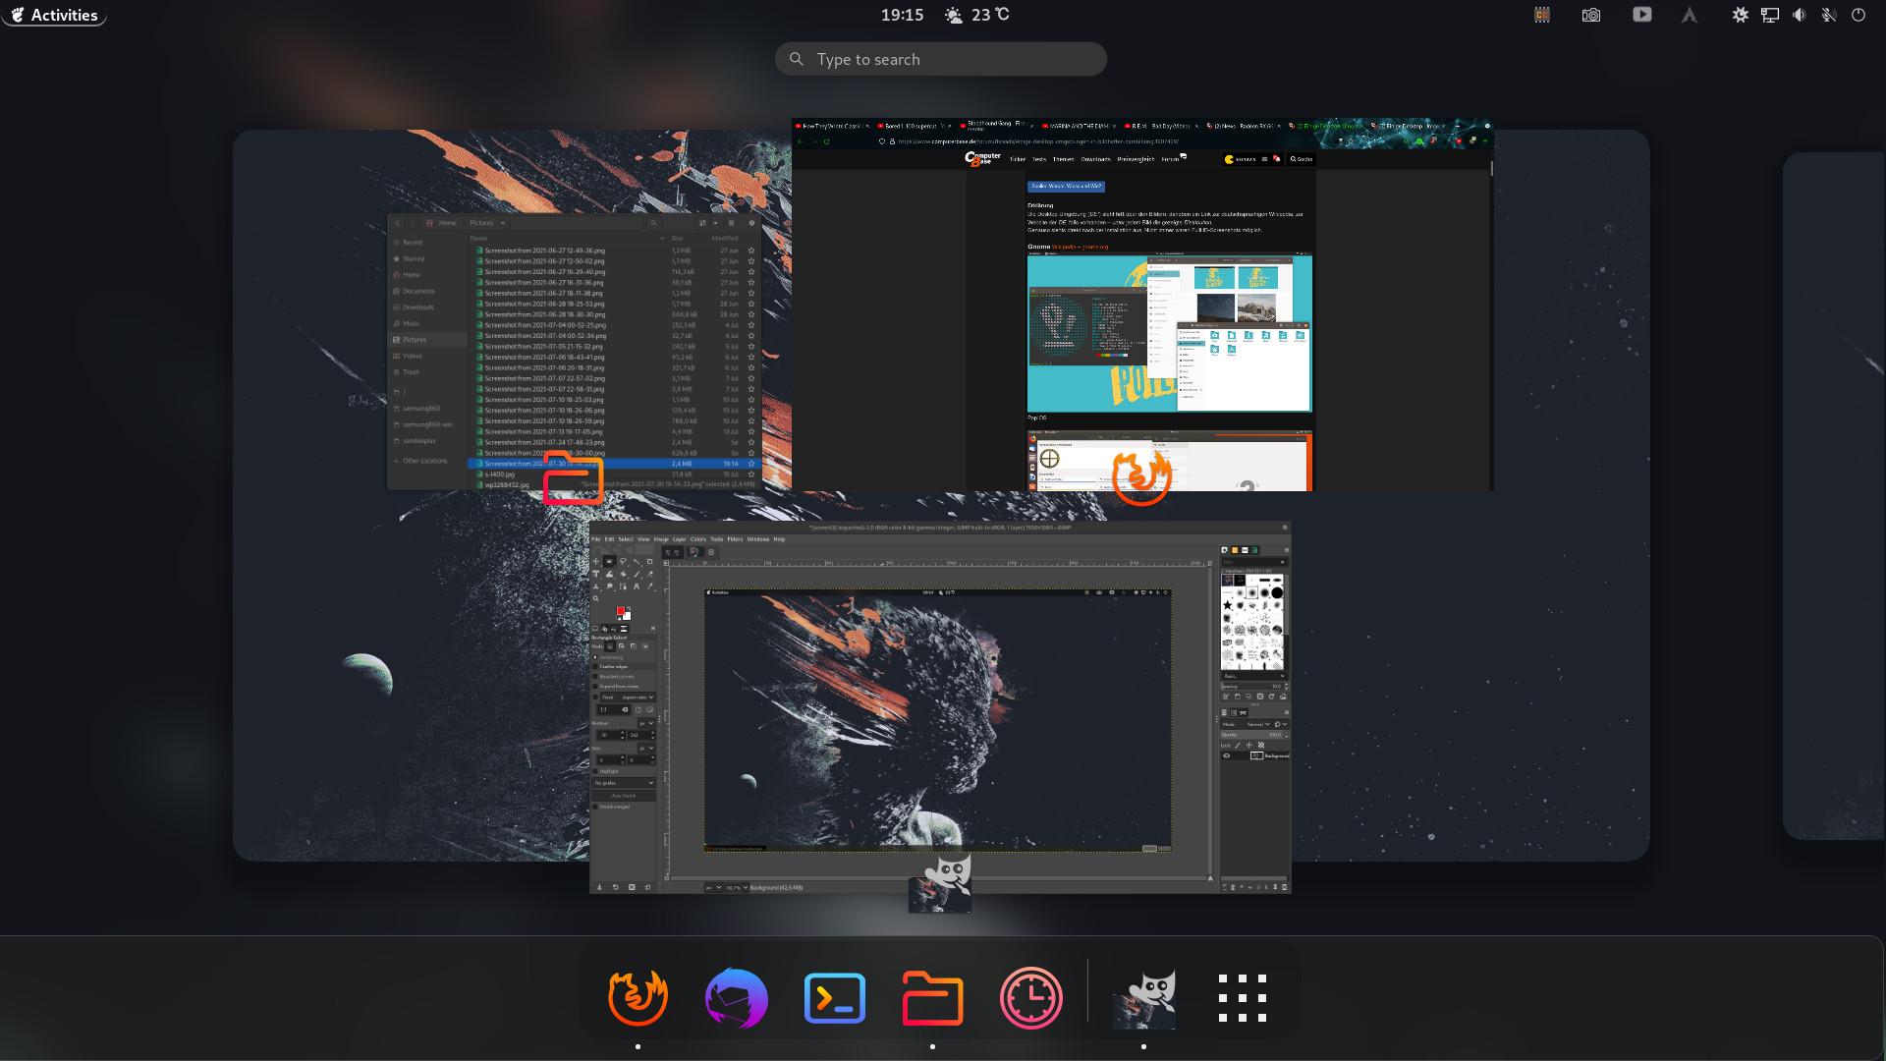Open Thunderbird mail from the dock
Image resolution: width=1886 pixels, height=1061 pixels.
coord(736,998)
